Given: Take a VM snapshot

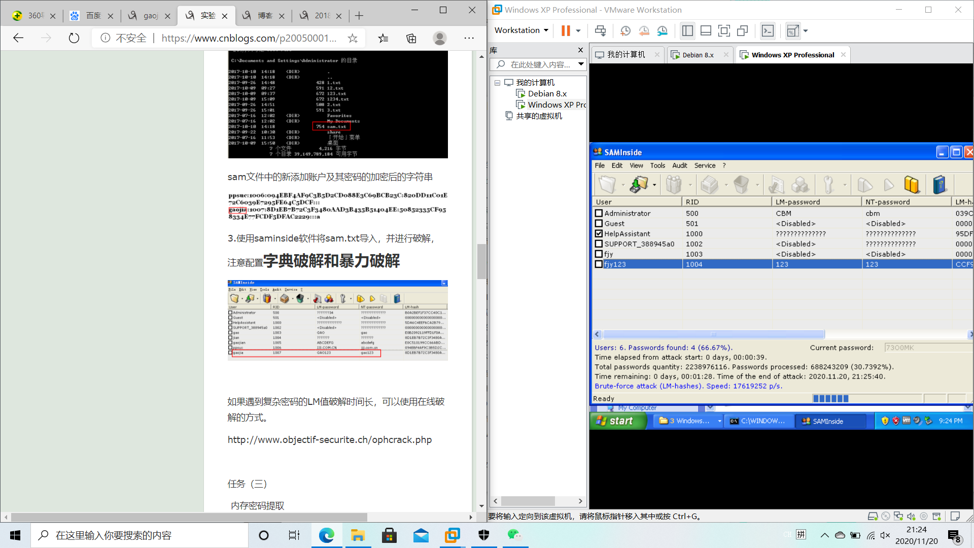Looking at the screenshot, I should [x=625, y=31].
